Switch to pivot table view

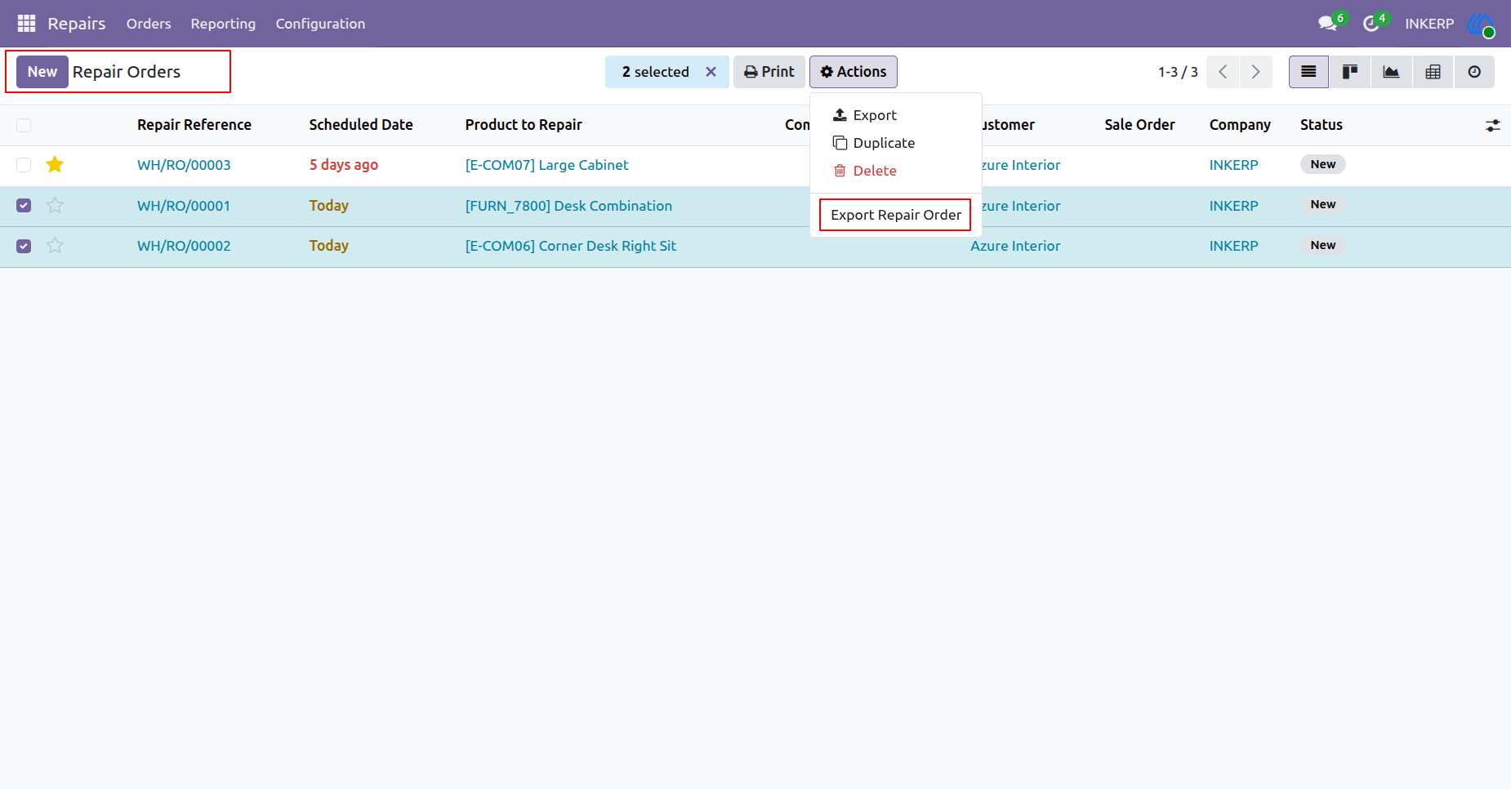coord(1433,72)
